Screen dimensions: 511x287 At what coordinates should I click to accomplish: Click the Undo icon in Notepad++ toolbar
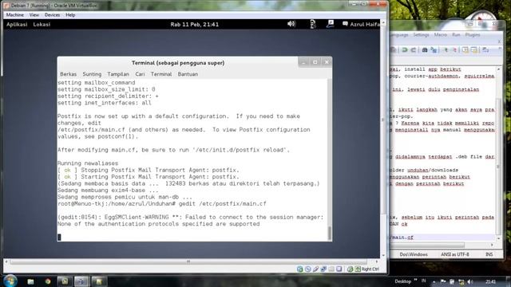click(405, 49)
